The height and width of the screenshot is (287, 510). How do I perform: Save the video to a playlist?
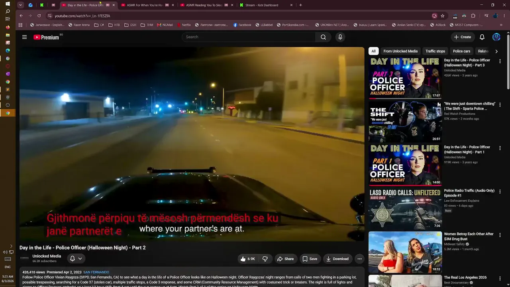coord(310,259)
